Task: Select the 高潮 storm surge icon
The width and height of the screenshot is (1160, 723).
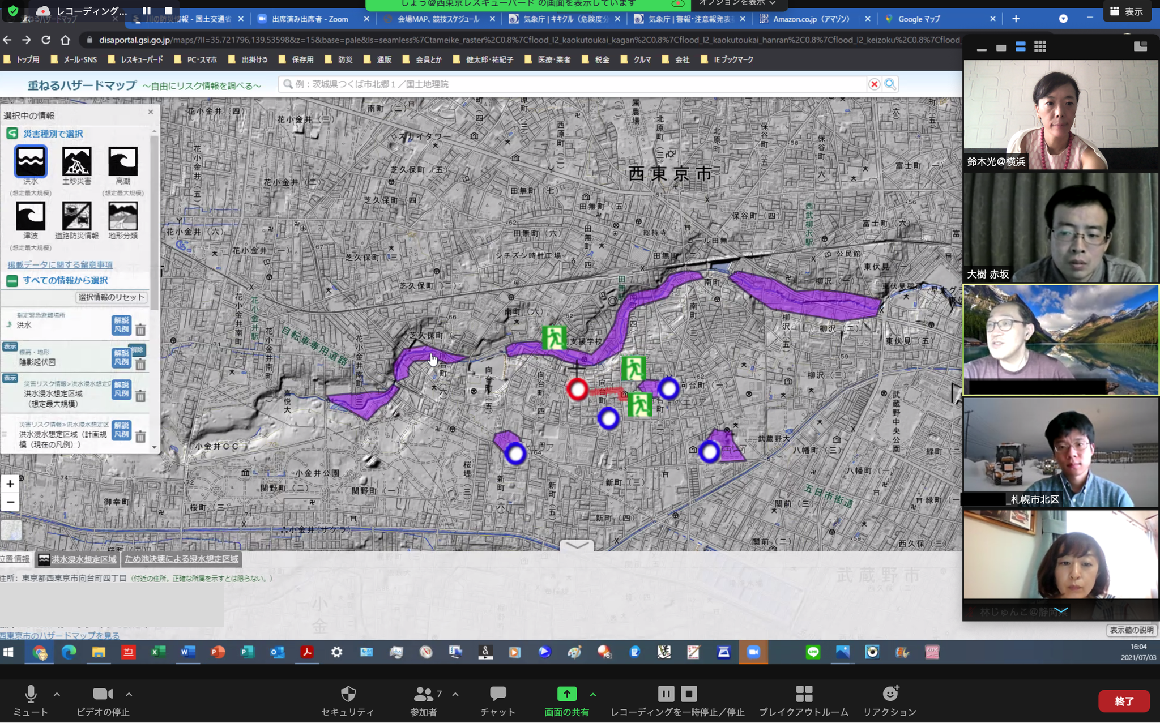Action: (x=123, y=161)
